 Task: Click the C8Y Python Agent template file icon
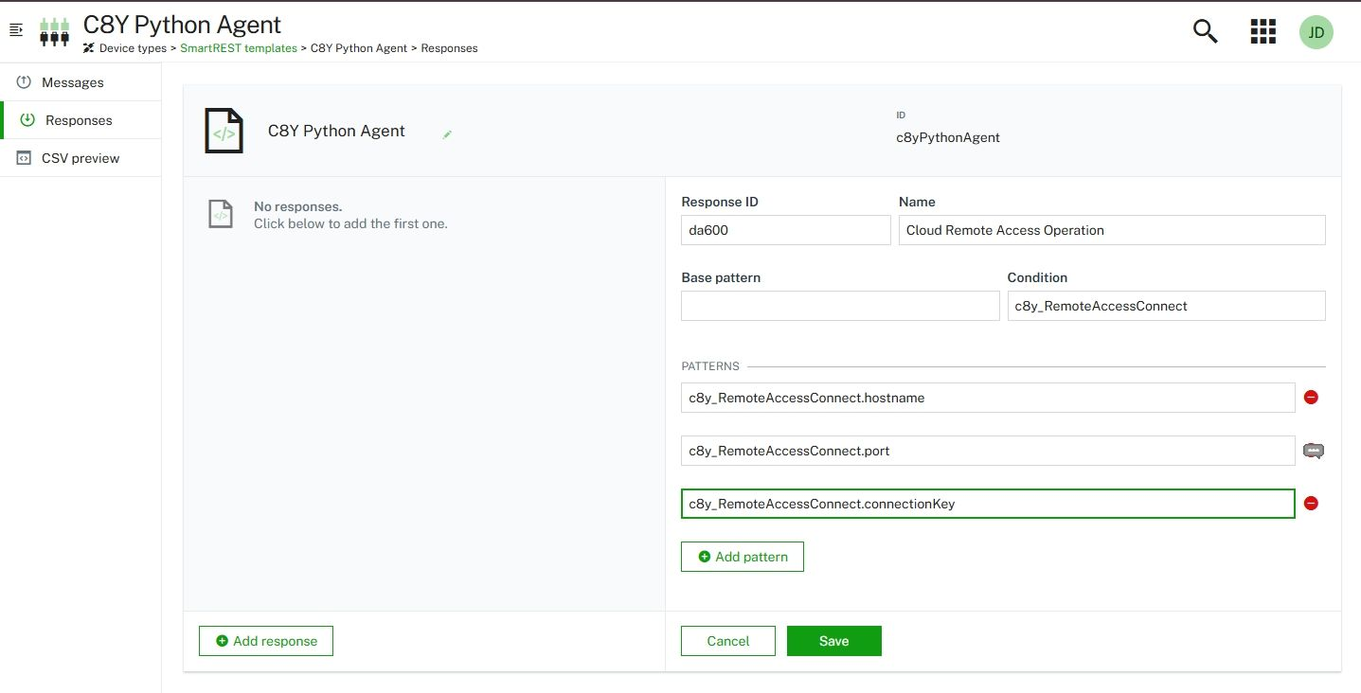click(224, 132)
